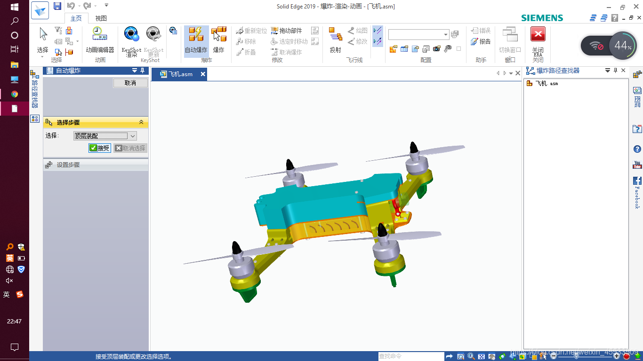This screenshot has width=643, height=361.
Task: Pin the 爆炸路径查找器 panel
Action: (x=615, y=71)
